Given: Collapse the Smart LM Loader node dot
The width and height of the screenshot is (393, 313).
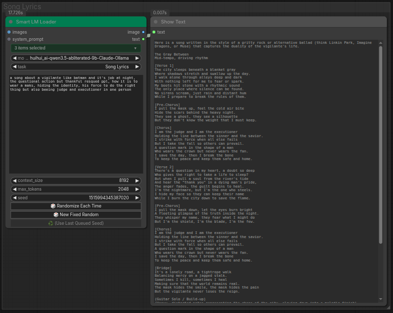Looking at the screenshot, I should click(x=11, y=22).
